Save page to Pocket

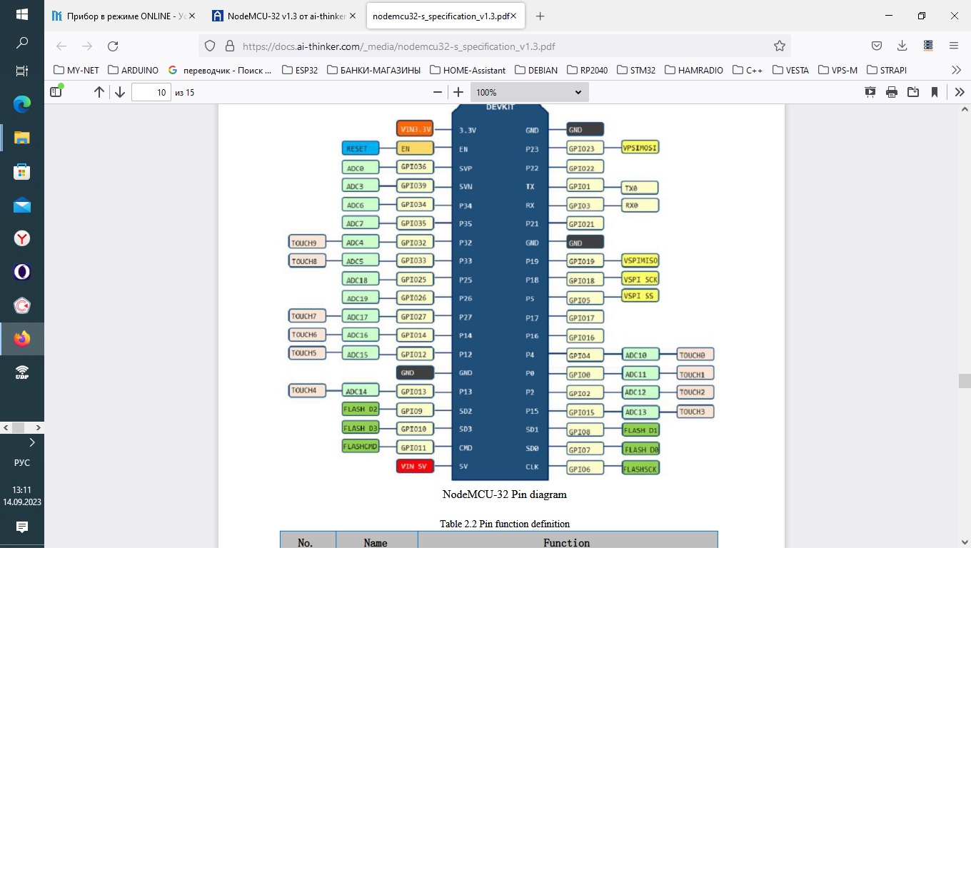pos(877,46)
